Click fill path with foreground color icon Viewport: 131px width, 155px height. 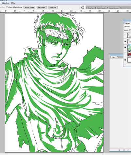point(119,150)
